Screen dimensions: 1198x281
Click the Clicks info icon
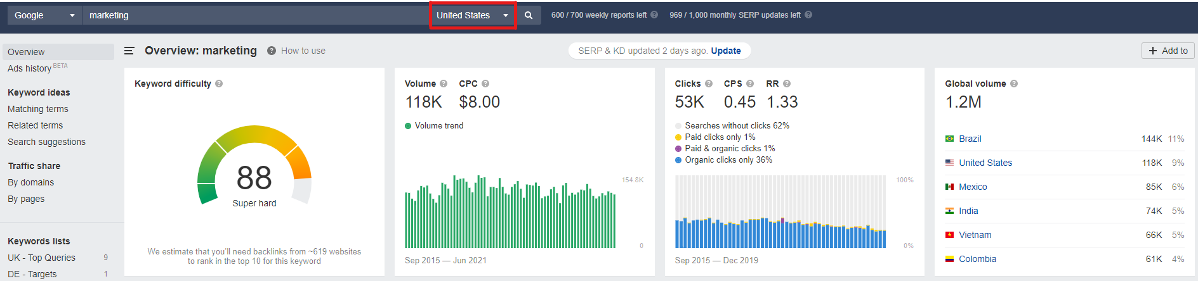coord(709,84)
